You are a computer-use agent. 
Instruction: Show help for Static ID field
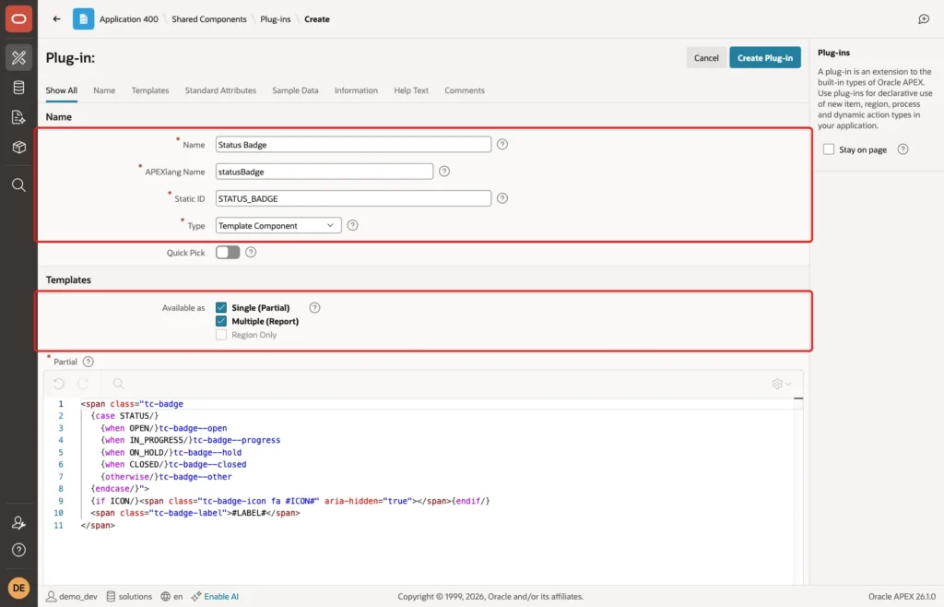pyautogui.click(x=502, y=198)
